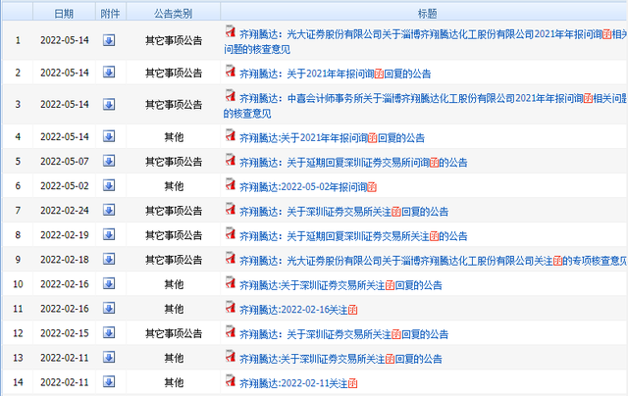Select date 2022-02-18 in row 9

click(65, 260)
